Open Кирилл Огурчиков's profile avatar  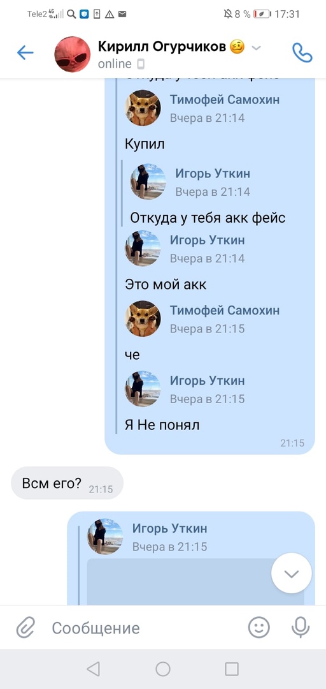click(73, 54)
